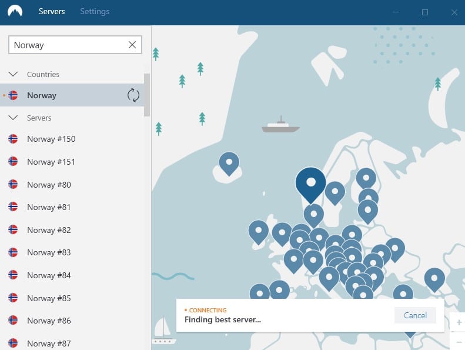Image resolution: width=465 pixels, height=350 pixels.
Task: Switch to the Settings tab
Action: click(x=95, y=12)
